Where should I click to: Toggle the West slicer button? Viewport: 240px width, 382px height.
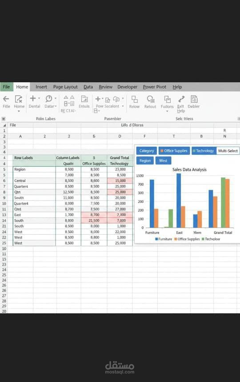tap(163, 161)
